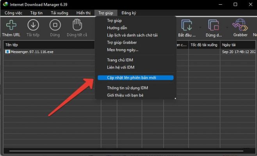The width and height of the screenshot is (257, 156).
Task: Open the Tải xuống menu
Action: coord(59,13)
